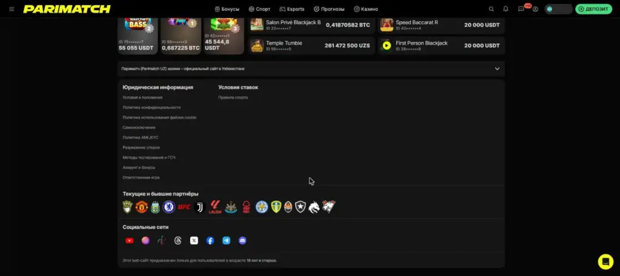Click the Условия ставок heading
The image size is (620, 276).
click(x=238, y=87)
